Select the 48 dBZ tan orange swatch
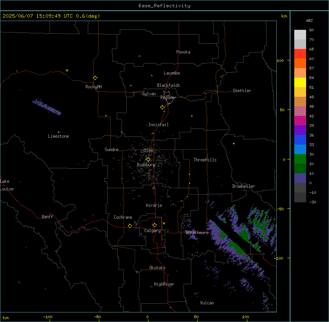 pyautogui.click(x=300, y=101)
